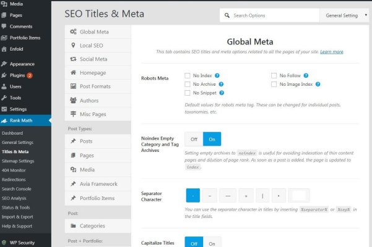Open 404 Monitor submenu item
Image resolution: width=372 pixels, height=247 pixels.
pyautogui.click(x=14, y=170)
